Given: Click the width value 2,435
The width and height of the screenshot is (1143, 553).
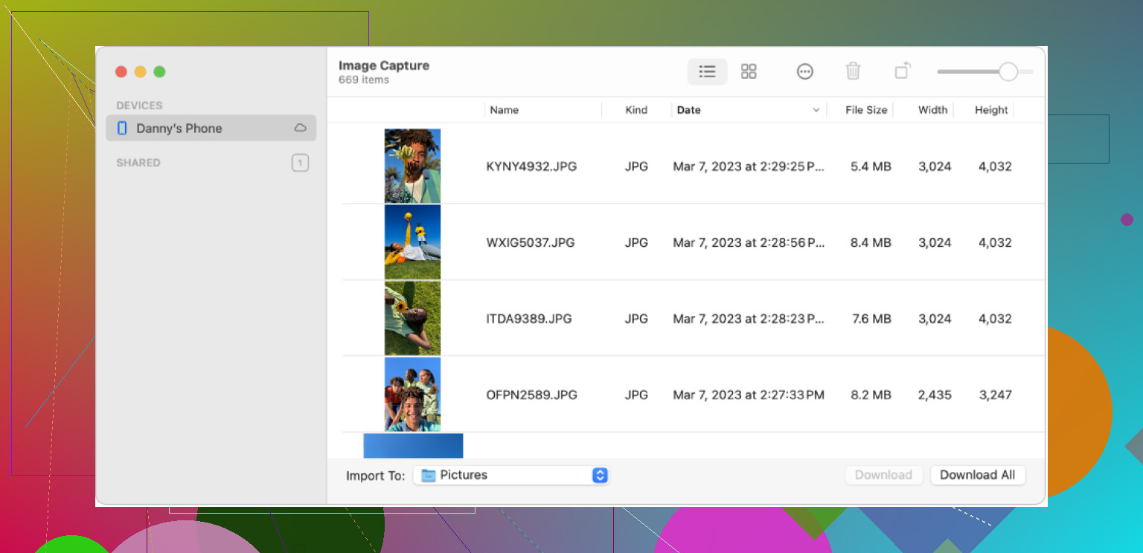Looking at the screenshot, I should click(935, 395).
